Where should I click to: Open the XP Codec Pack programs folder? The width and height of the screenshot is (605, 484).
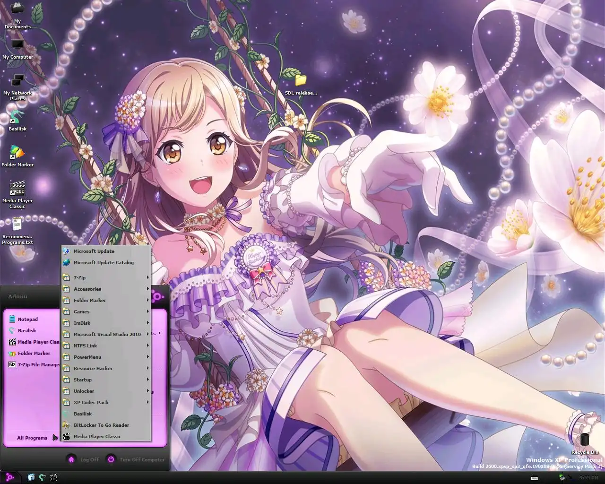(x=106, y=402)
